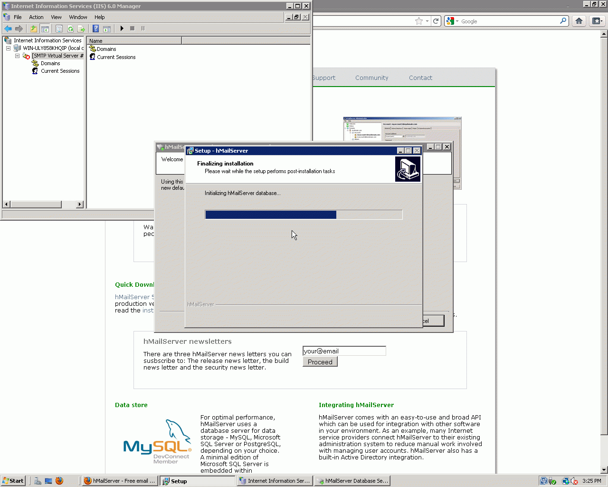The height and width of the screenshot is (487, 608).
Task: Click the 3:25 PM system clock
Action: point(592,481)
